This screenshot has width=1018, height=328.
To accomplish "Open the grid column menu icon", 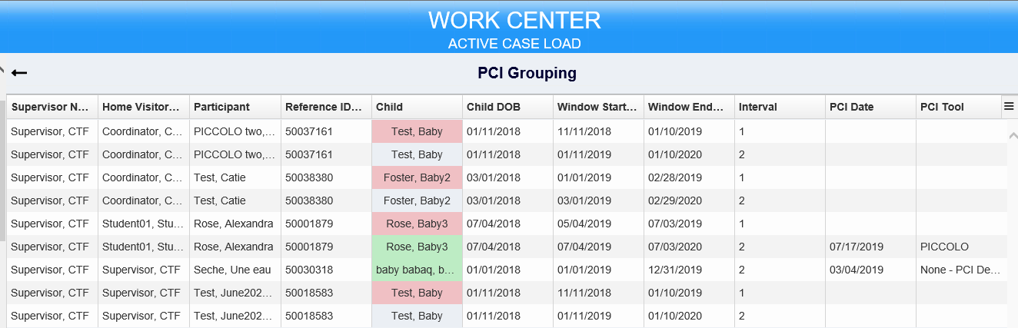I will coord(1009,107).
